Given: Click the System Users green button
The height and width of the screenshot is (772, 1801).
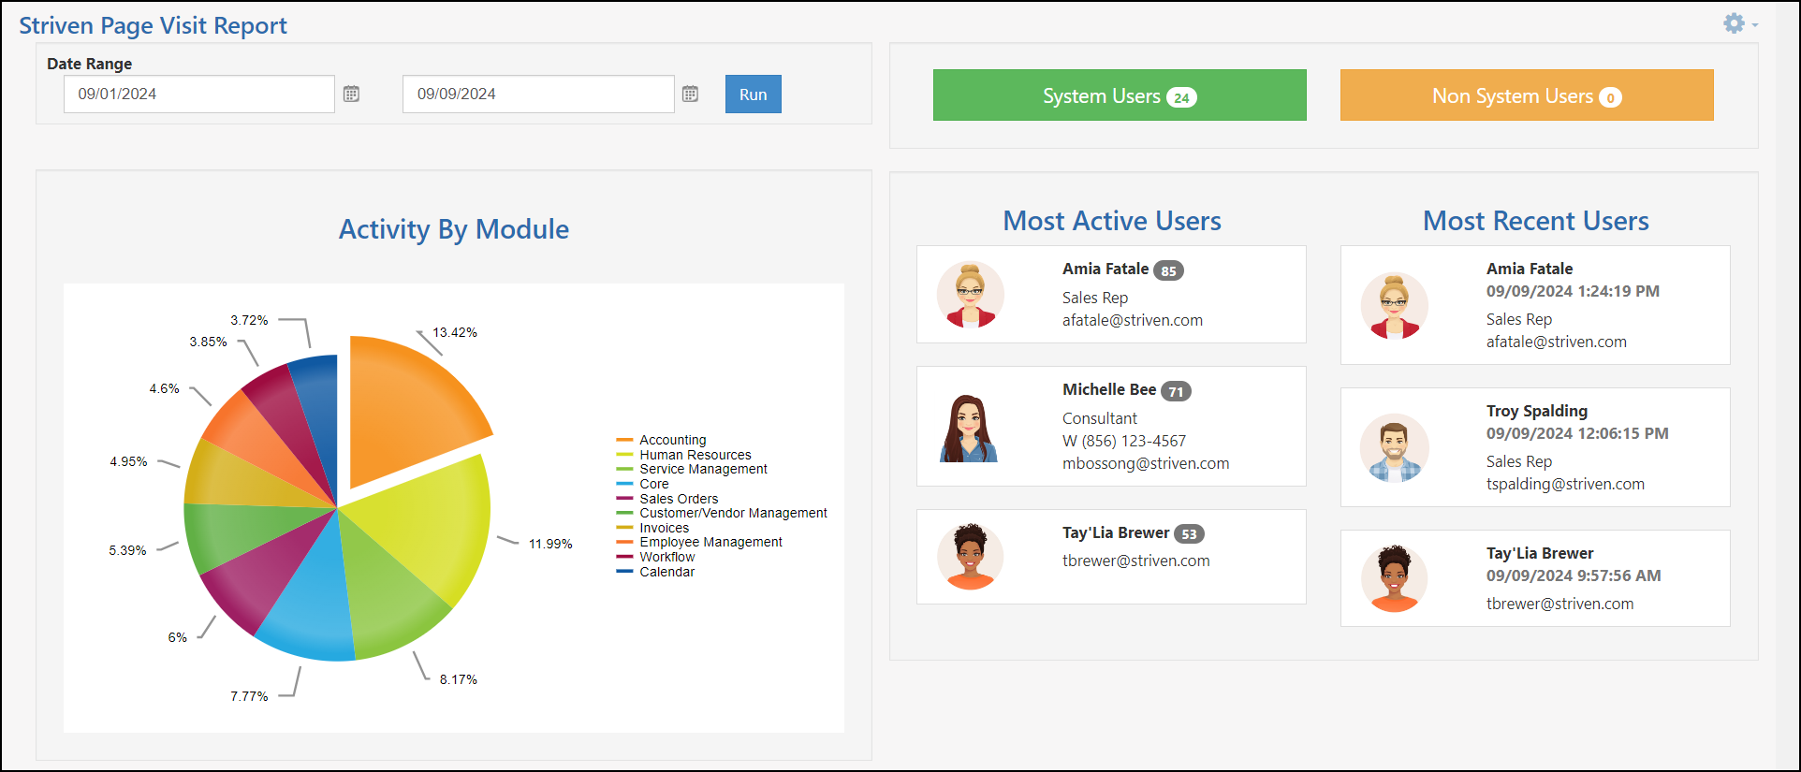Looking at the screenshot, I should 1120,95.
